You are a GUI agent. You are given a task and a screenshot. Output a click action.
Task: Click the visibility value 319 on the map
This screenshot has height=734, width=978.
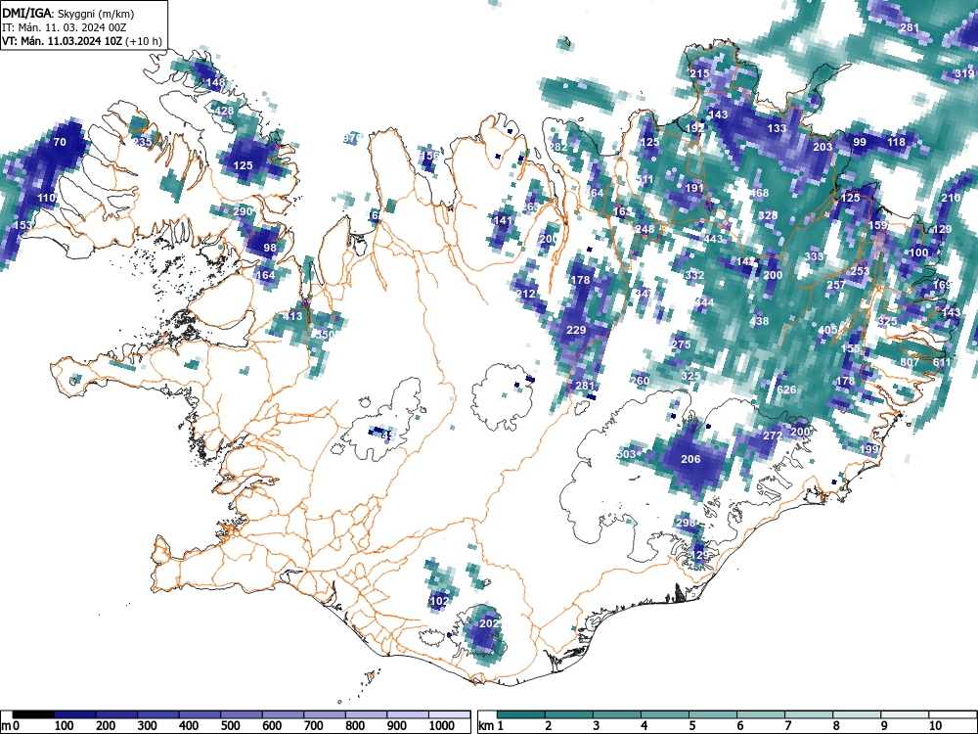[964, 73]
